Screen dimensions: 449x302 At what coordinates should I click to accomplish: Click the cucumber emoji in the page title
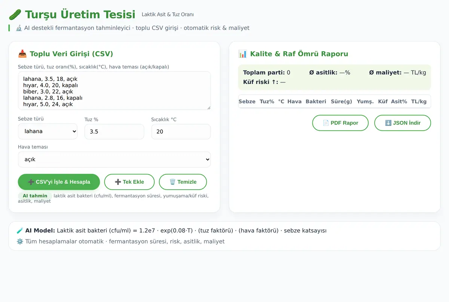click(15, 15)
